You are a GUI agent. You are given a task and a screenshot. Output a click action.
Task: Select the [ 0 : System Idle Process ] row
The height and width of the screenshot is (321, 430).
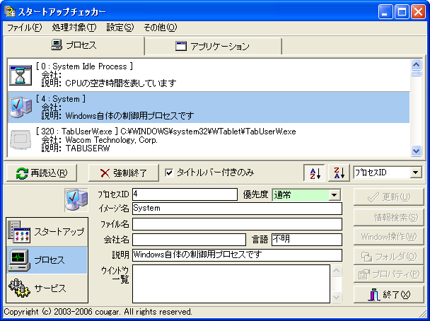209,75
